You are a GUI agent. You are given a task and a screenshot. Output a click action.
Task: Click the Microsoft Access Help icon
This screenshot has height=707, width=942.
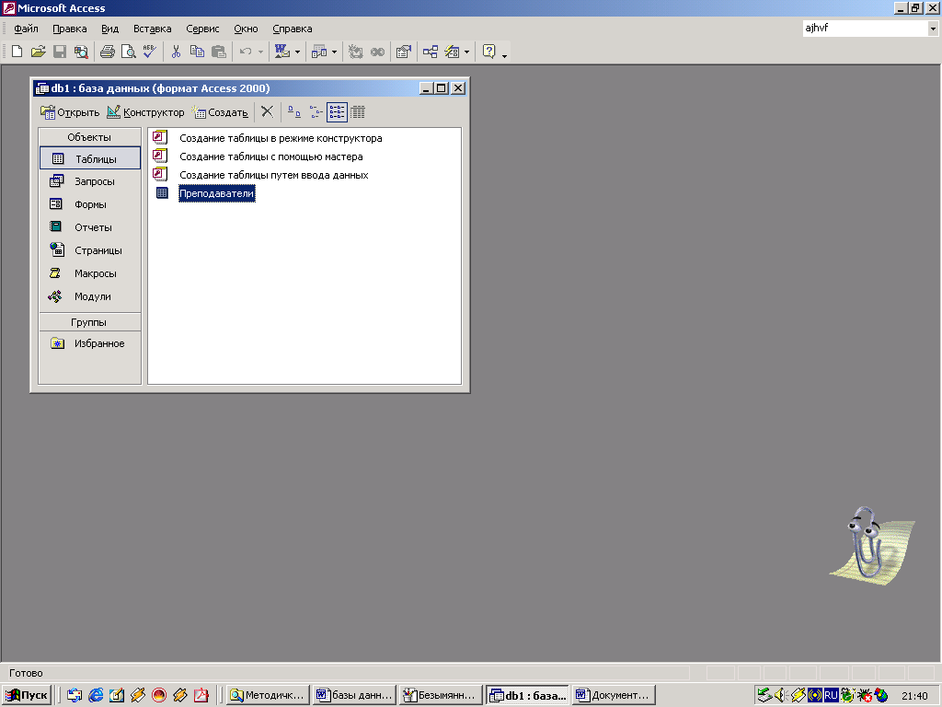(x=489, y=52)
